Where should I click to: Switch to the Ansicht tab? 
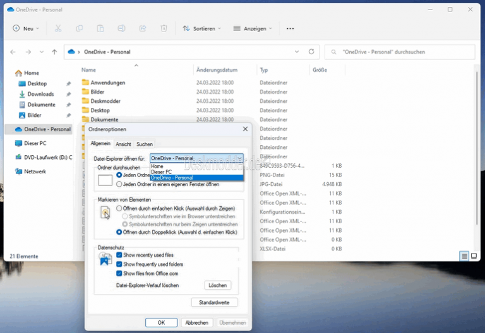(123, 144)
